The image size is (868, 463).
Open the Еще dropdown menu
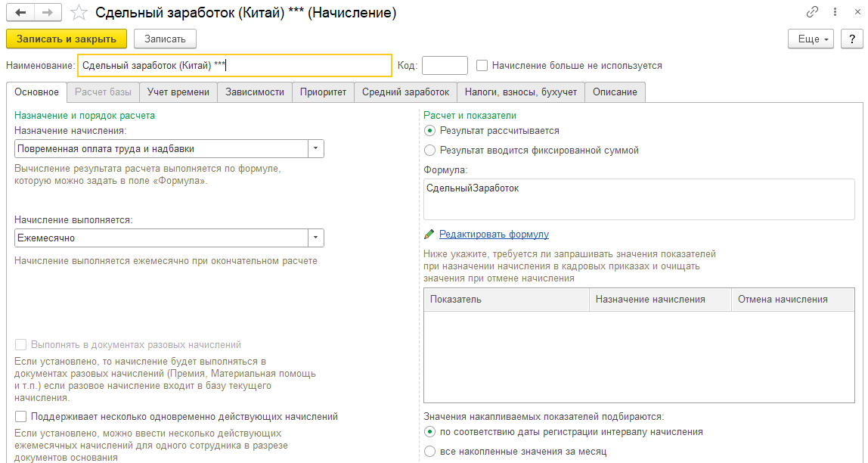[x=813, y=39]
